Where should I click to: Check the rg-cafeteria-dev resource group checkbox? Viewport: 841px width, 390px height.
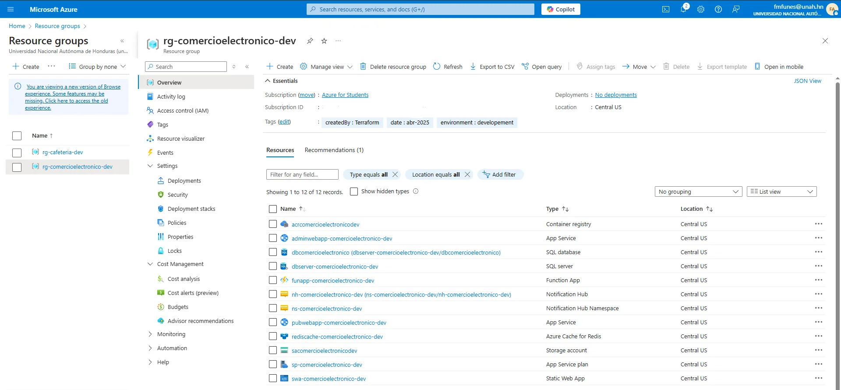coord(17,152)
